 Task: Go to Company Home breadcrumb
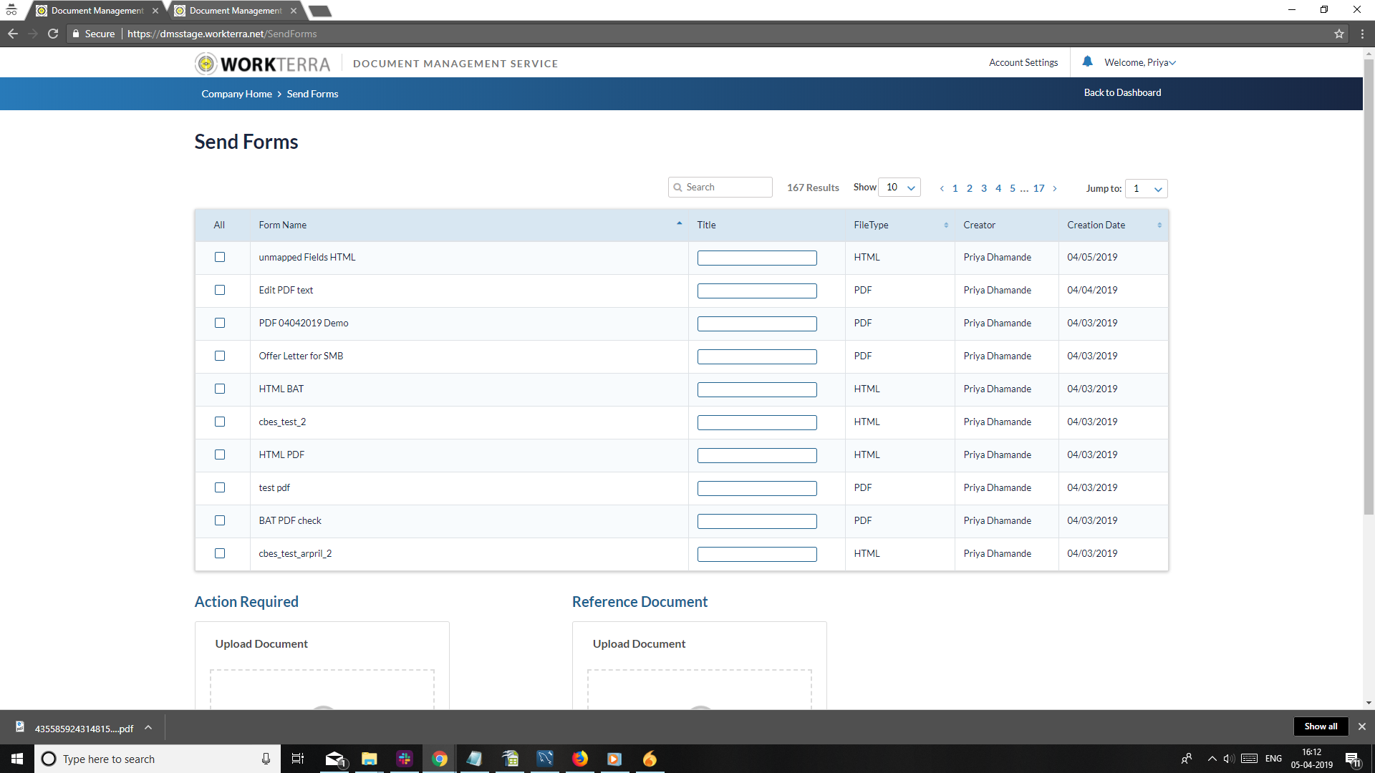tap(236, 94)
